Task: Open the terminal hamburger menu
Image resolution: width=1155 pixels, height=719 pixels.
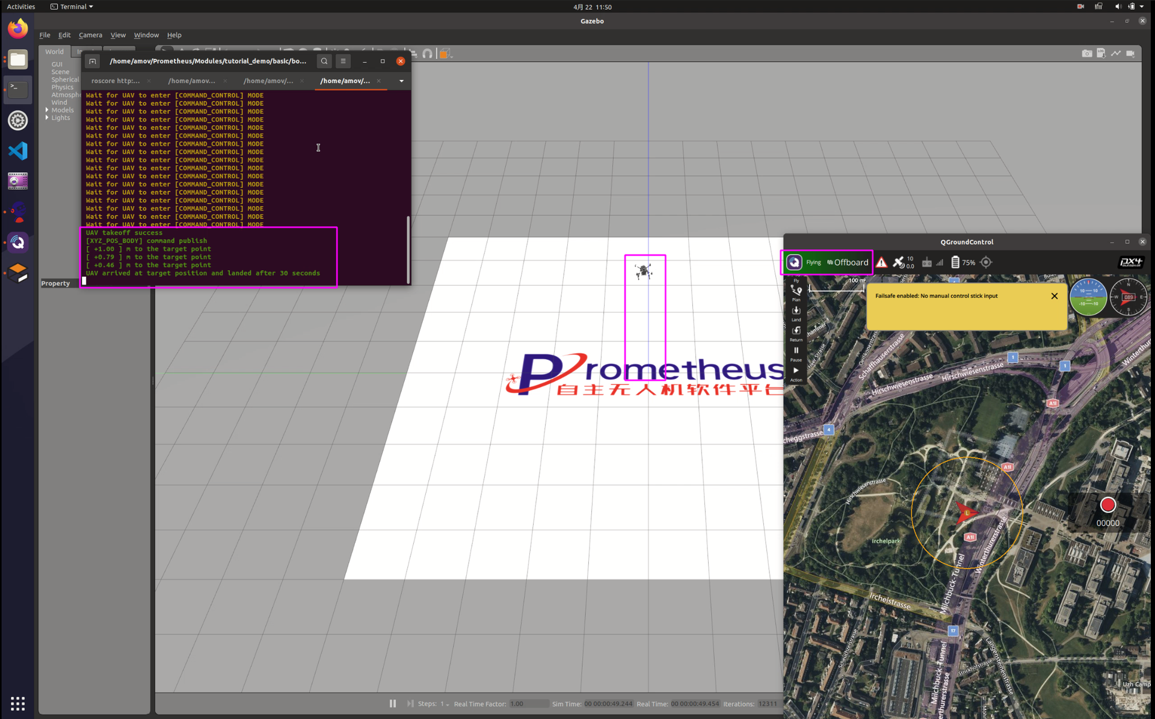Action: [x=343, y=61]
